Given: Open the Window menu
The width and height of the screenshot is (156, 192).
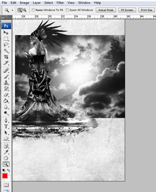Looking at the screenshot, I should pos(84,3).
